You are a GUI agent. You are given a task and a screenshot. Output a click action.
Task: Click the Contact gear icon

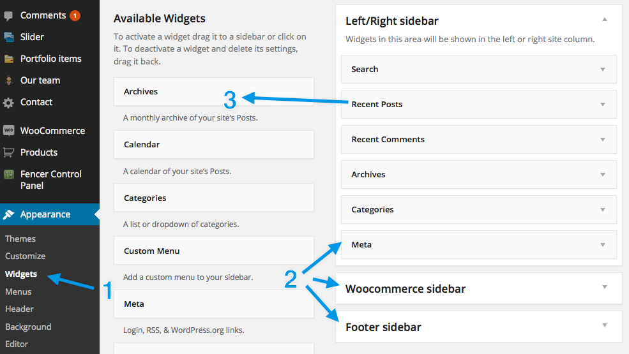coord(9,102)
